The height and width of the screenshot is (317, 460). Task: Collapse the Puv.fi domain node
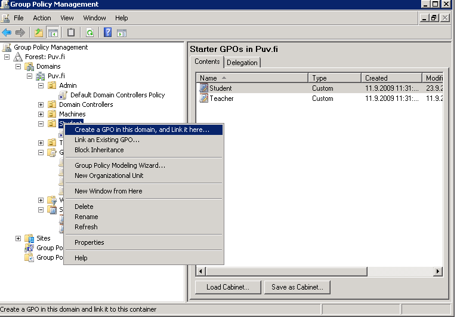pyautogui.click(x=29, y=76)
